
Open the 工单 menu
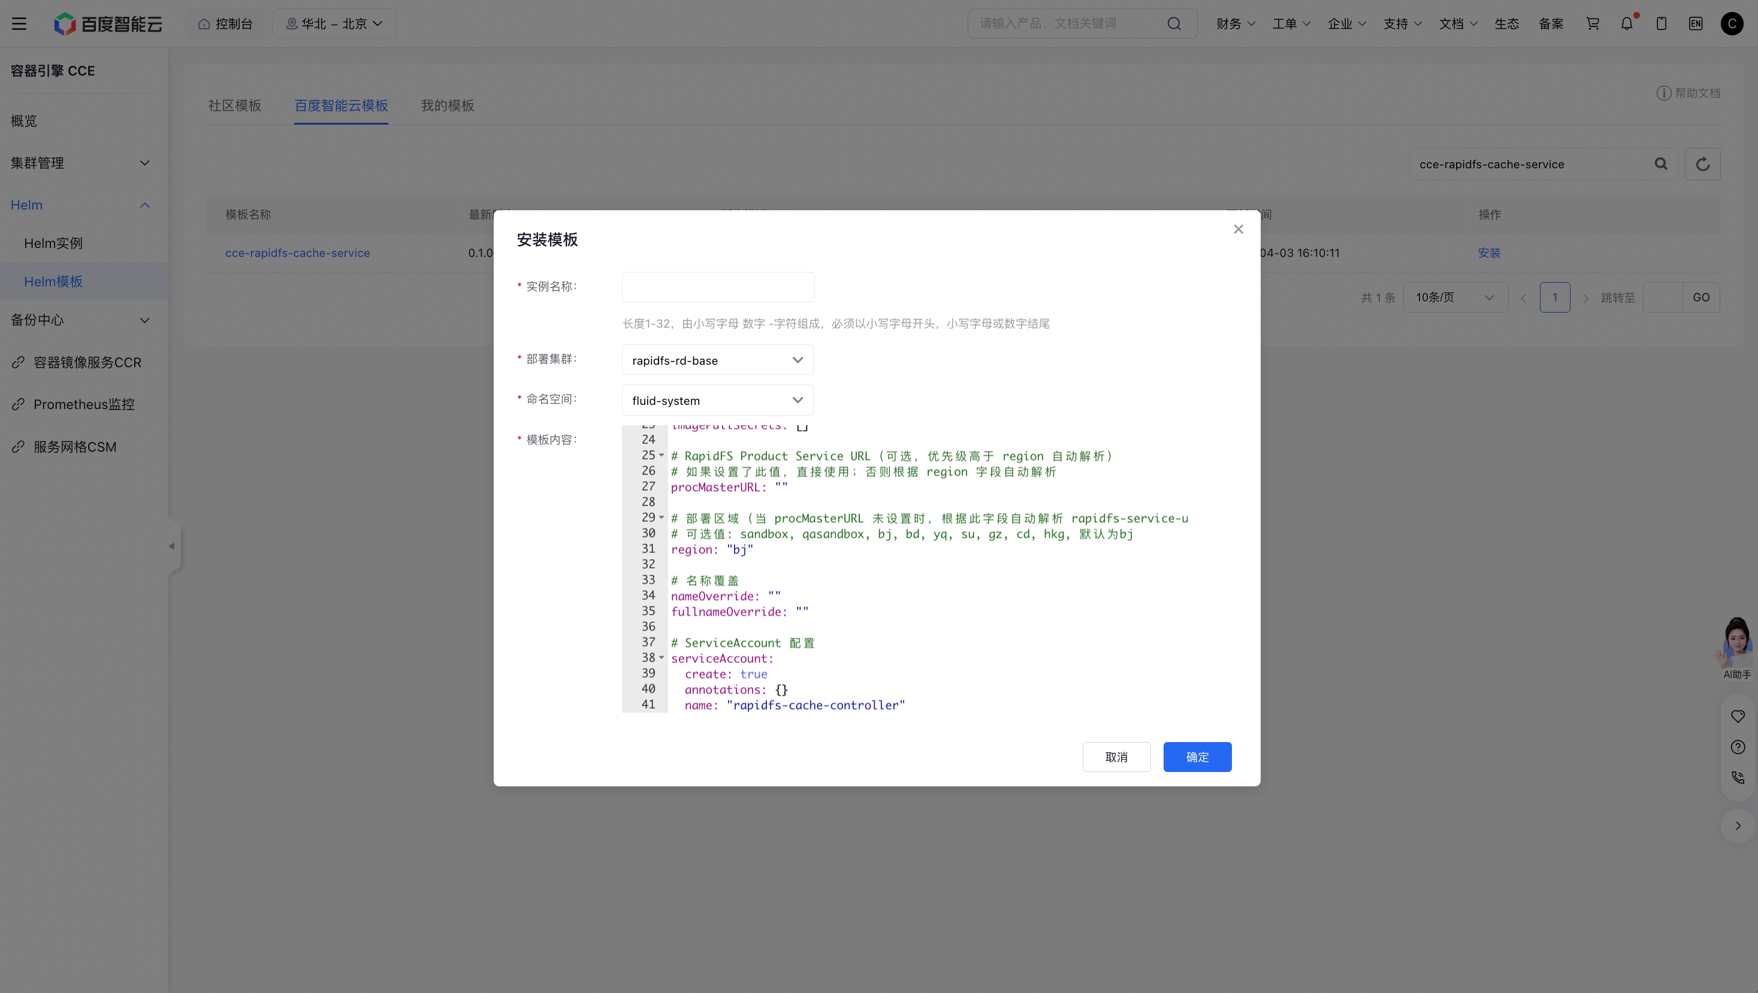[x=1291, y=24]
